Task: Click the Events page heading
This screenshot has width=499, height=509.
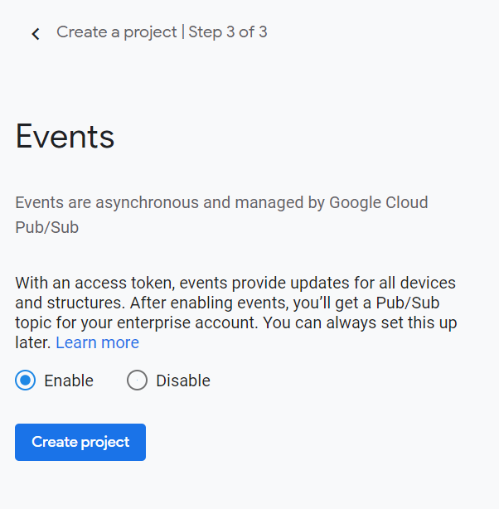Action: pyautogui.click(x=65, y=137)
